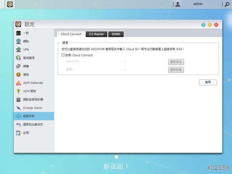Click the blue help button of settings window

click(x=203, y=25)
